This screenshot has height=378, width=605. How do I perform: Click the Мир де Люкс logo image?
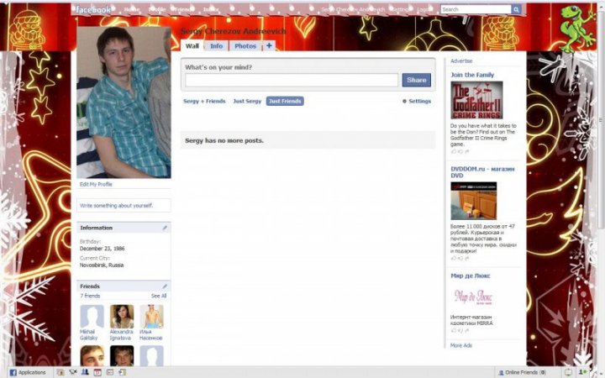473,297
